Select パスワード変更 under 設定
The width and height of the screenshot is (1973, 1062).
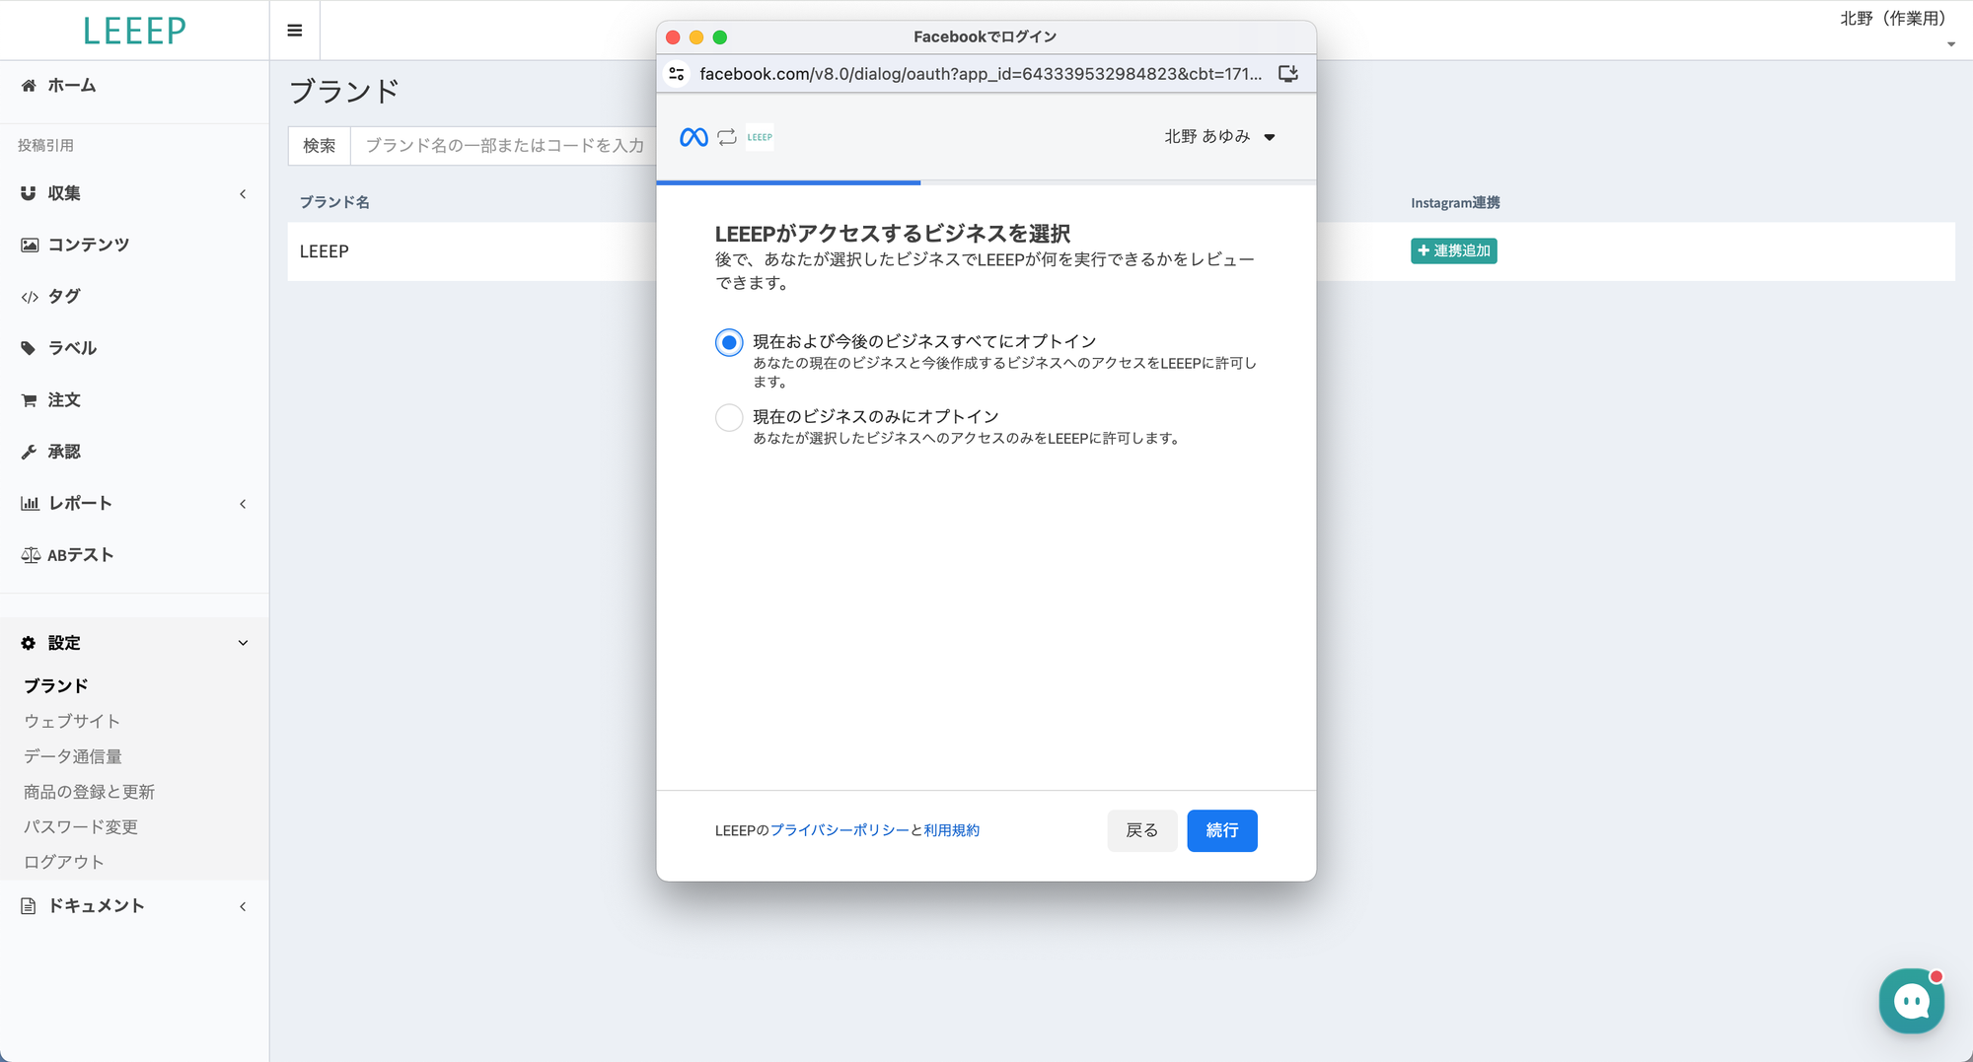(x=81, y=826)
